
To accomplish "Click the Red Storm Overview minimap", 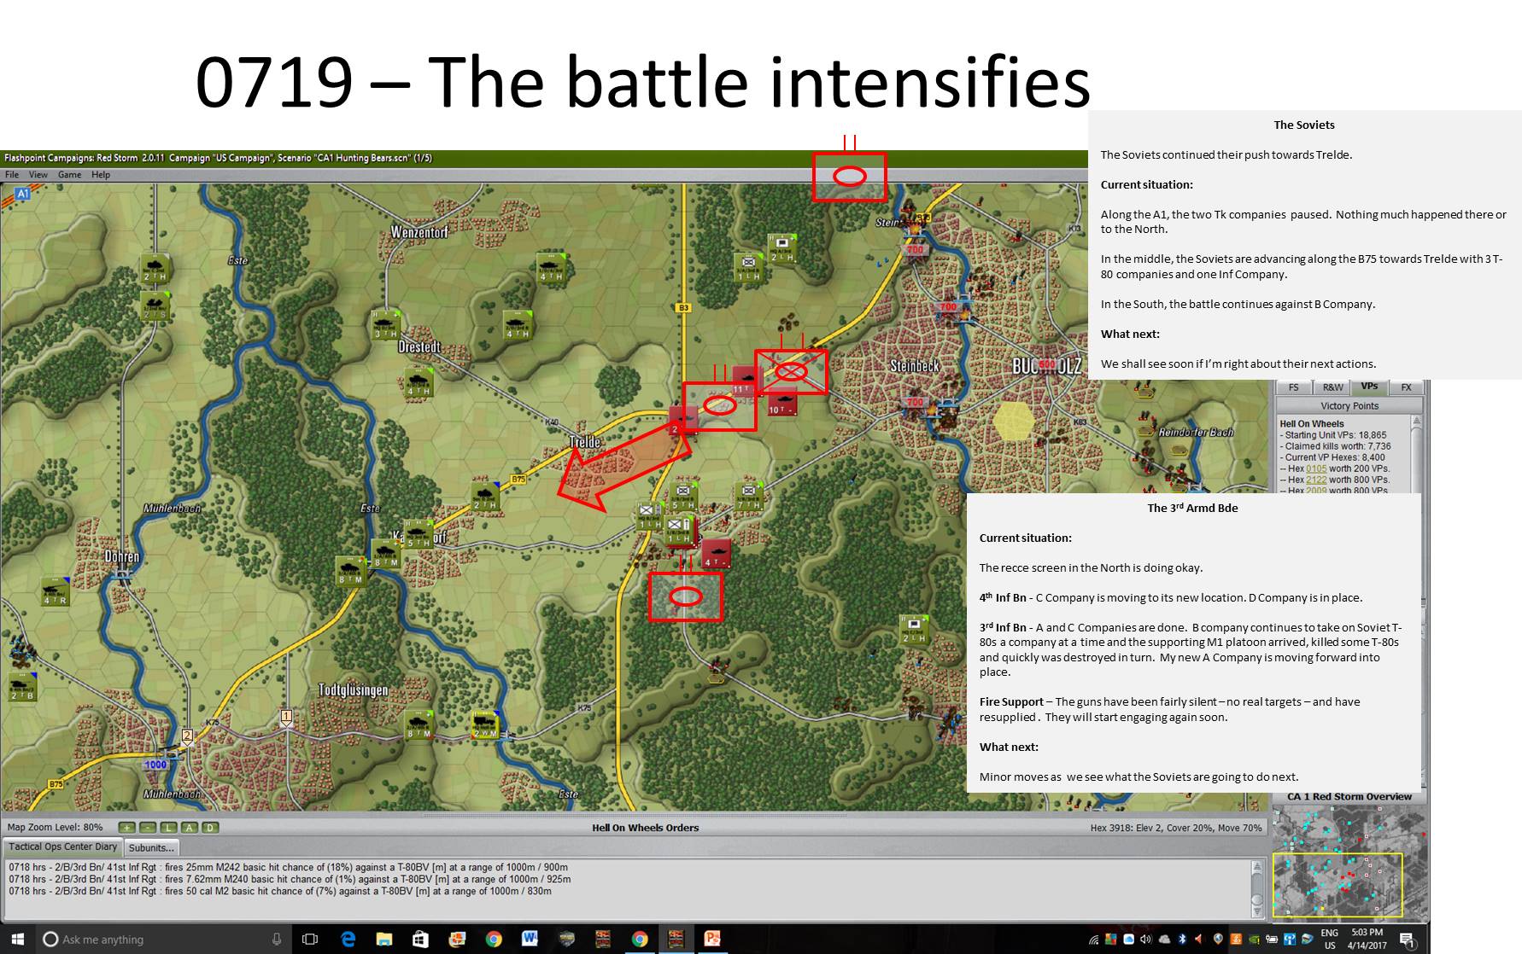I will point(1349,863).
